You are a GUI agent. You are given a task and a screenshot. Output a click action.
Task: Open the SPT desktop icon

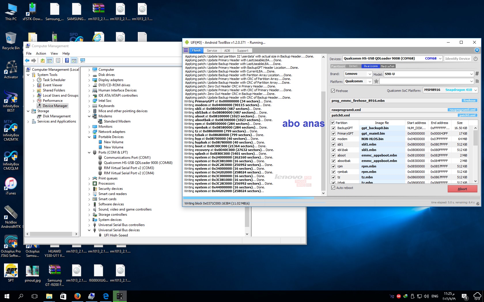pos(11,273)
